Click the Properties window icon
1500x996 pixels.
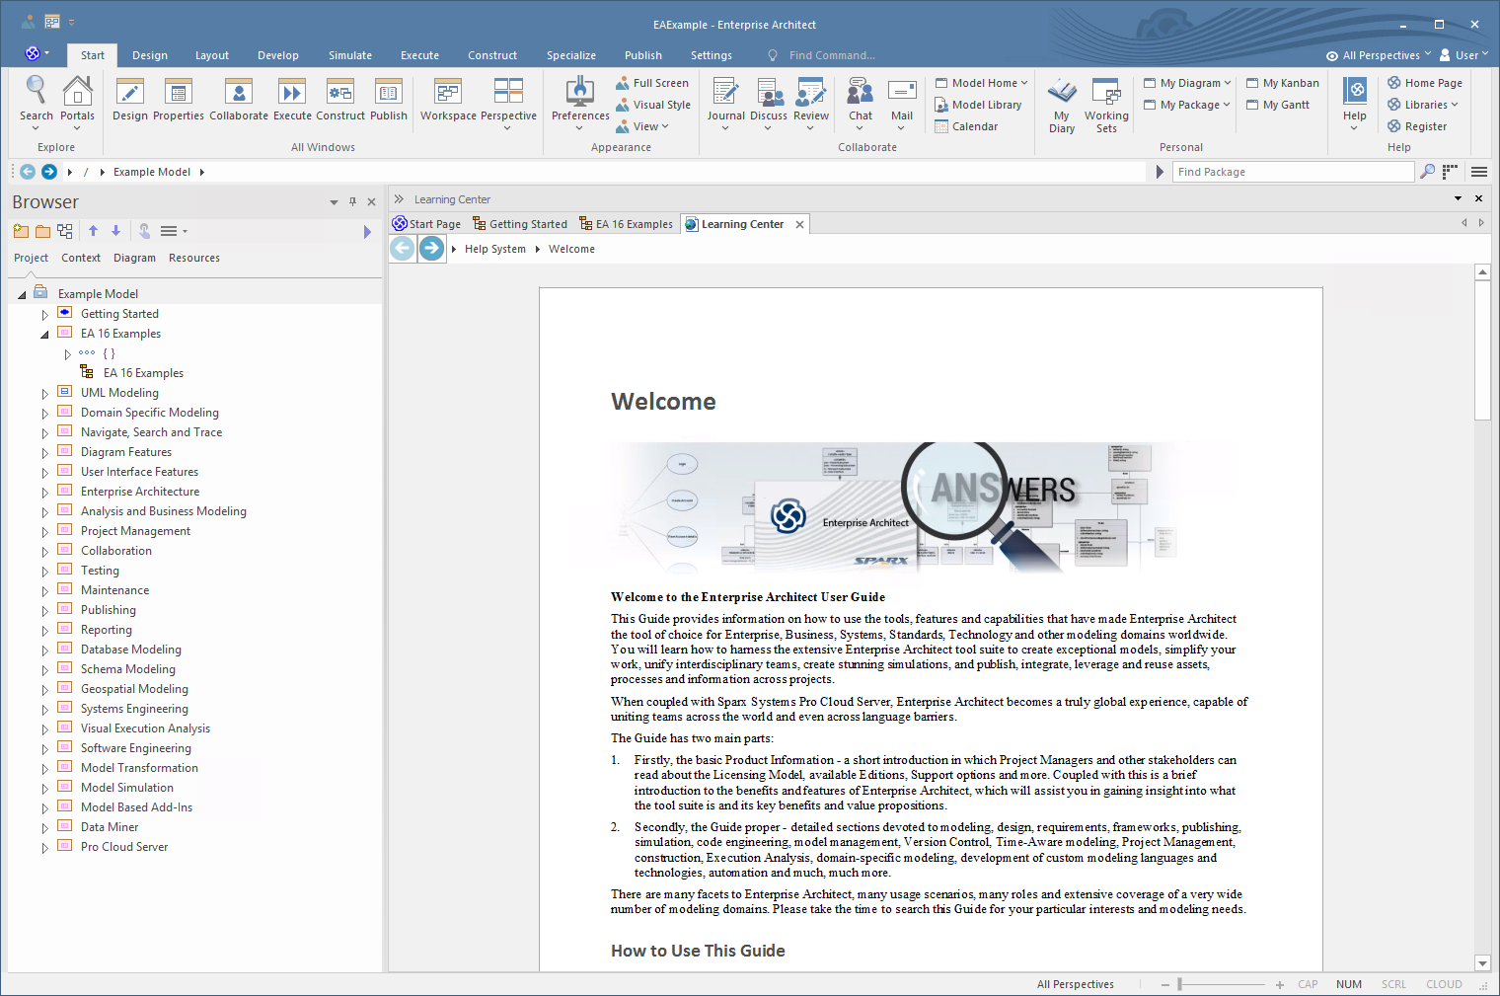179,94
